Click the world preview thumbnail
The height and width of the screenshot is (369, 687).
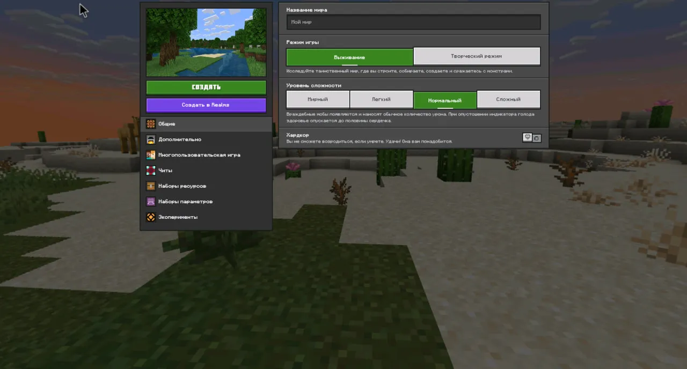[x=206, y=42]
